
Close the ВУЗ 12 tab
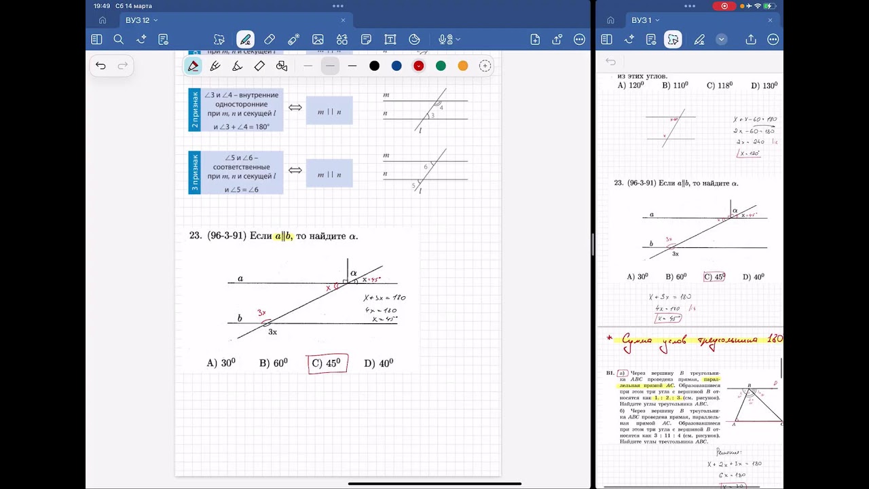coord(343,20)
